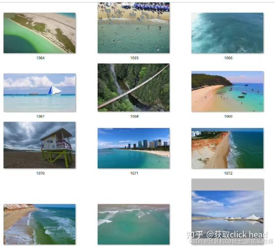The height and width of the screenshot is (247, 275).
Task: Click the file name label 1070
Action: tap(40, 173)
